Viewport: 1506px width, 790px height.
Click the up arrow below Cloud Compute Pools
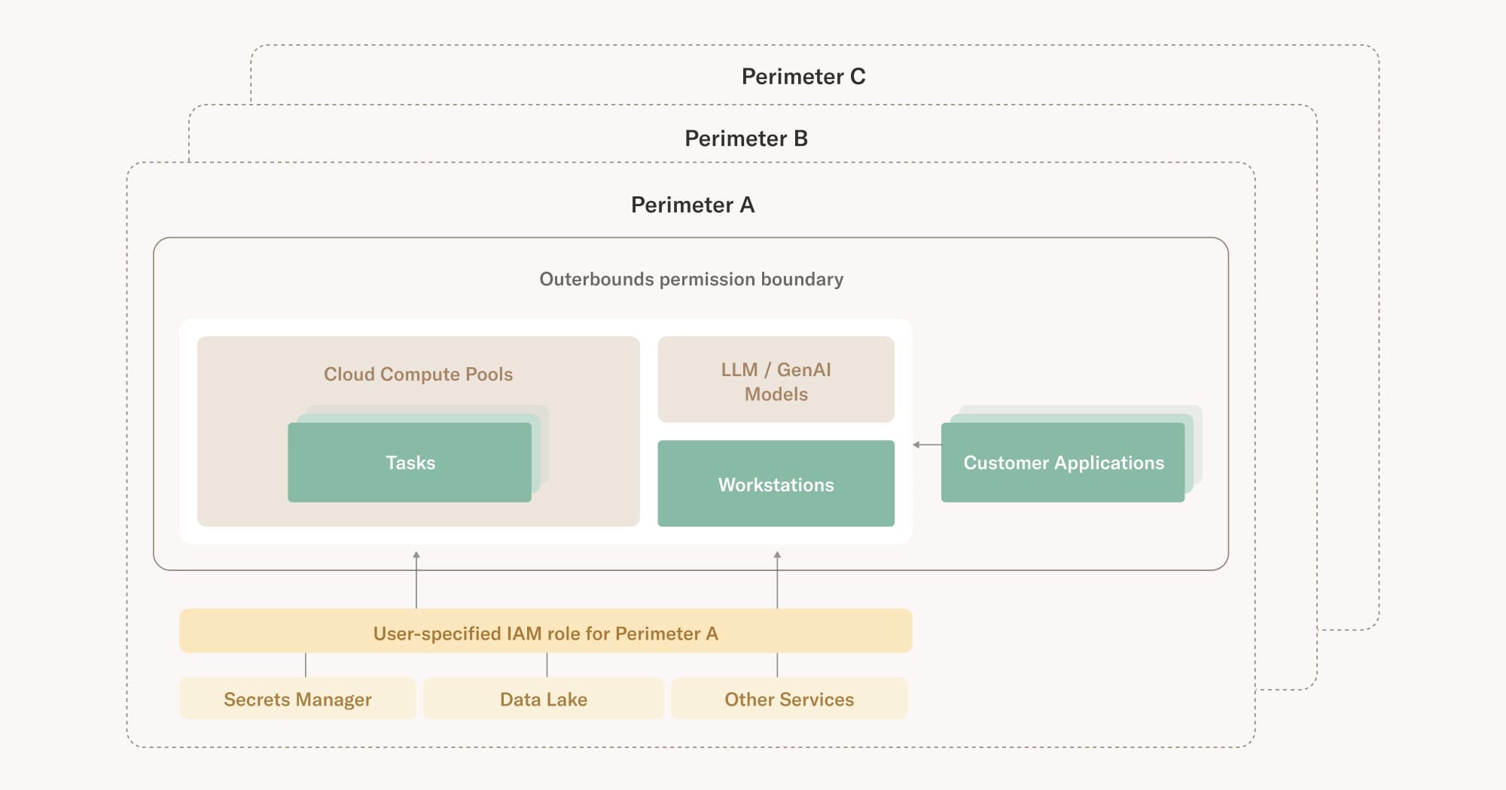point(416,579)
